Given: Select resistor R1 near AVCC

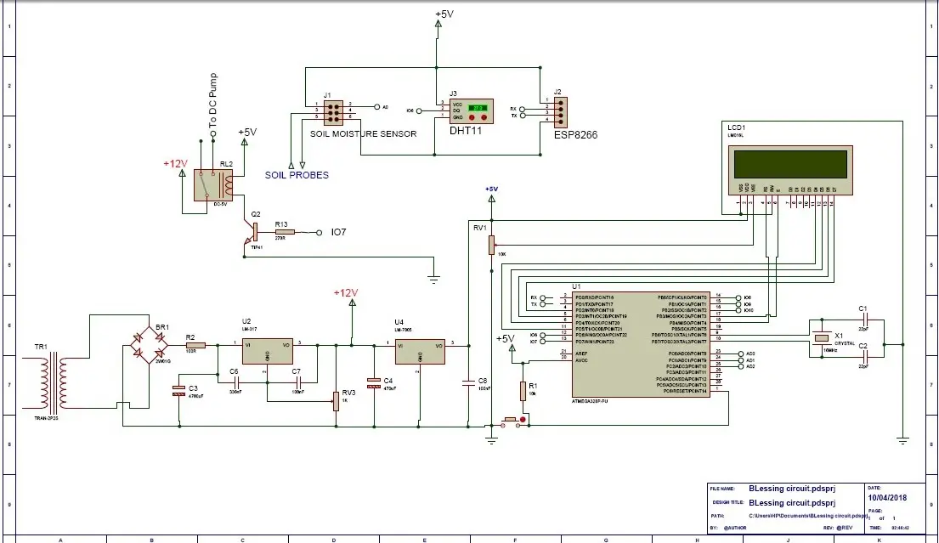Looking at the screenshot, I should (523, 391).
